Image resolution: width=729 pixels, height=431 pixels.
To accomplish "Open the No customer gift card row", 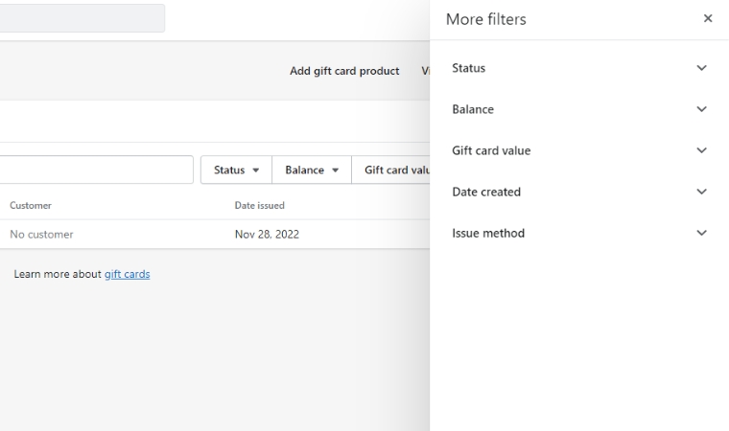I will (x=41, y=235).
